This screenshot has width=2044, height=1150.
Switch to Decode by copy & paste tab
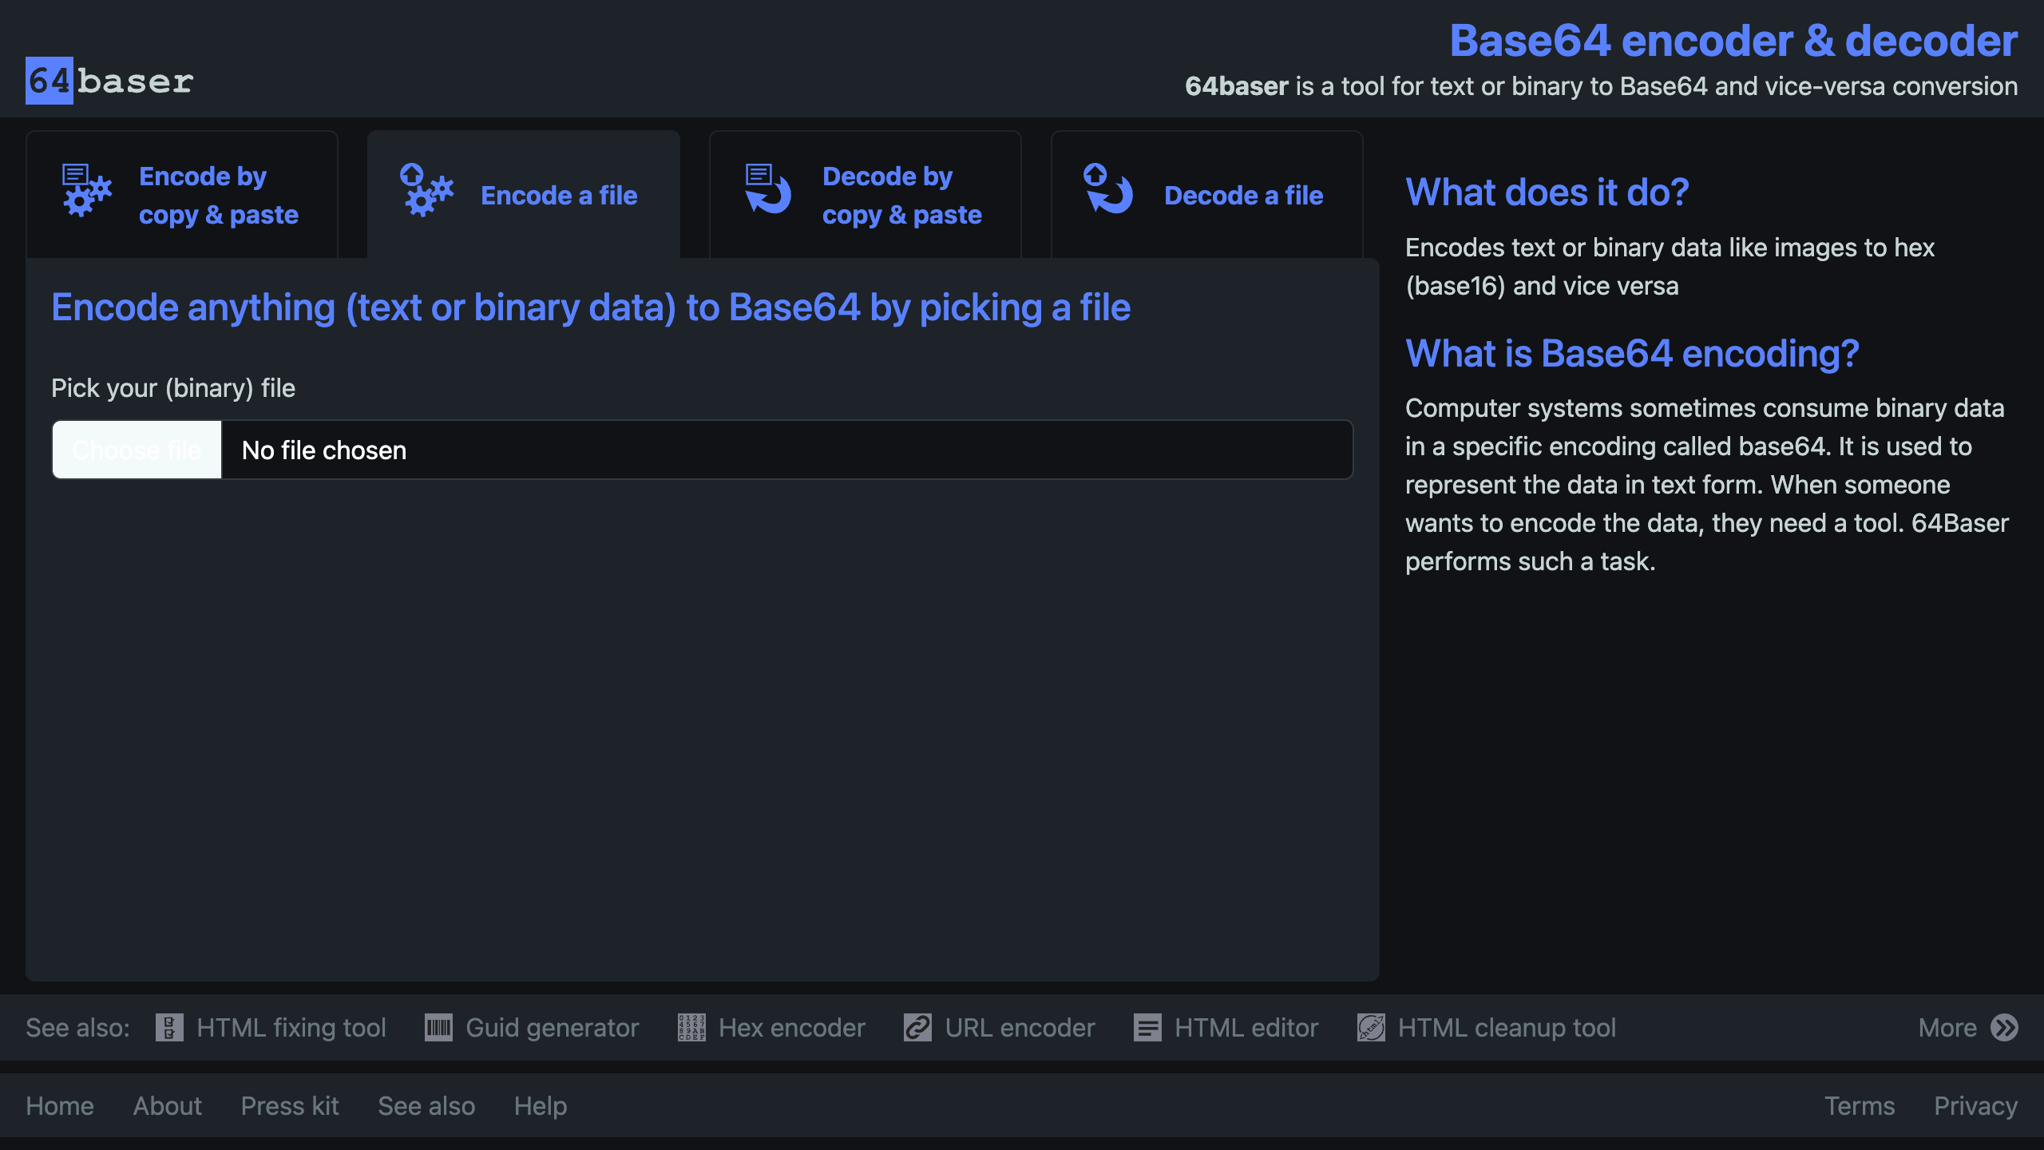[x=901, y=196]
